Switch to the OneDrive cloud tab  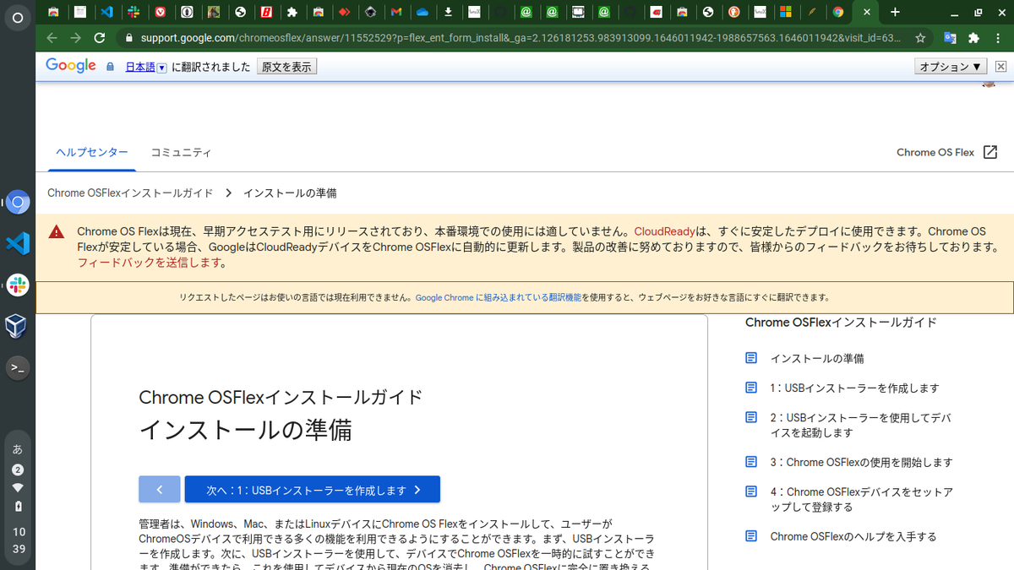422,12
